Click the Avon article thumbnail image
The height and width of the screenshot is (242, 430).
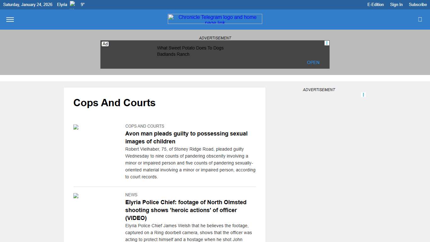[76, 127]
